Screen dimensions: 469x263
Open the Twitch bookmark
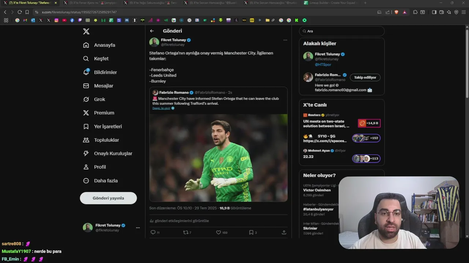80,20
